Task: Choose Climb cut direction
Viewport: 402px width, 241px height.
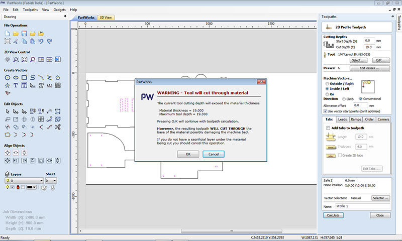Action: (344, 99)
